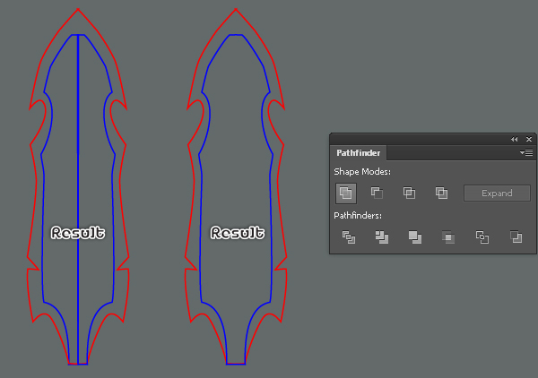Screen dimensions: 538x378
Task: Click the Crop pathfinder icon
Action: click(448, 237)
